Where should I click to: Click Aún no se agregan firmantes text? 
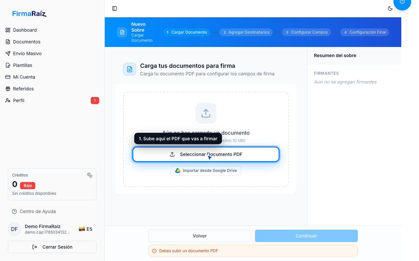pos(345,82)
